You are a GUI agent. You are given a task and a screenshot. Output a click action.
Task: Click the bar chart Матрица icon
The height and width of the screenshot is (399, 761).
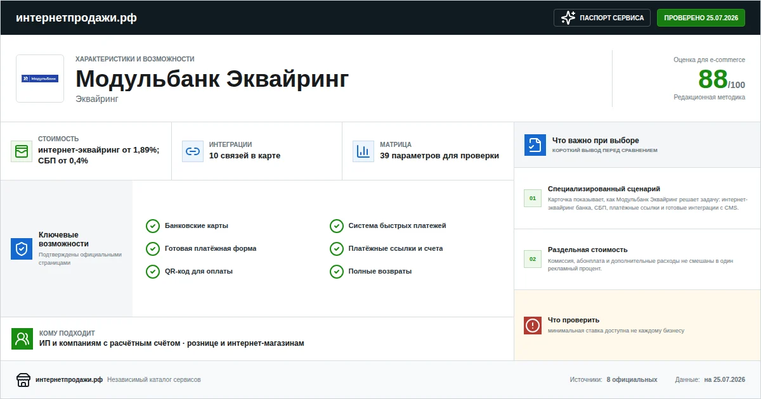click(x=363, y=151)
